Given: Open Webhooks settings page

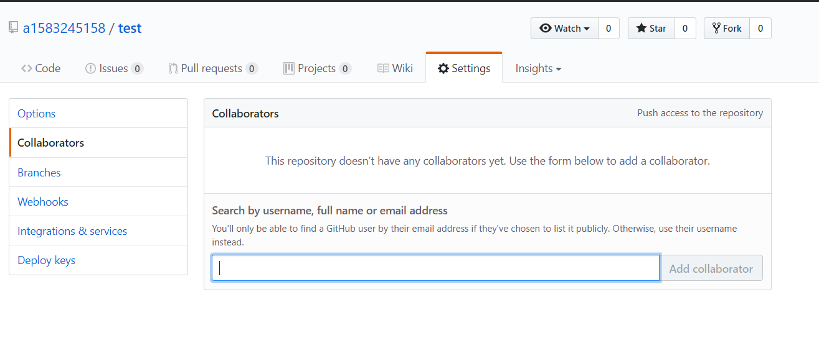Looking at the screenshot, I should coord(43,202).
